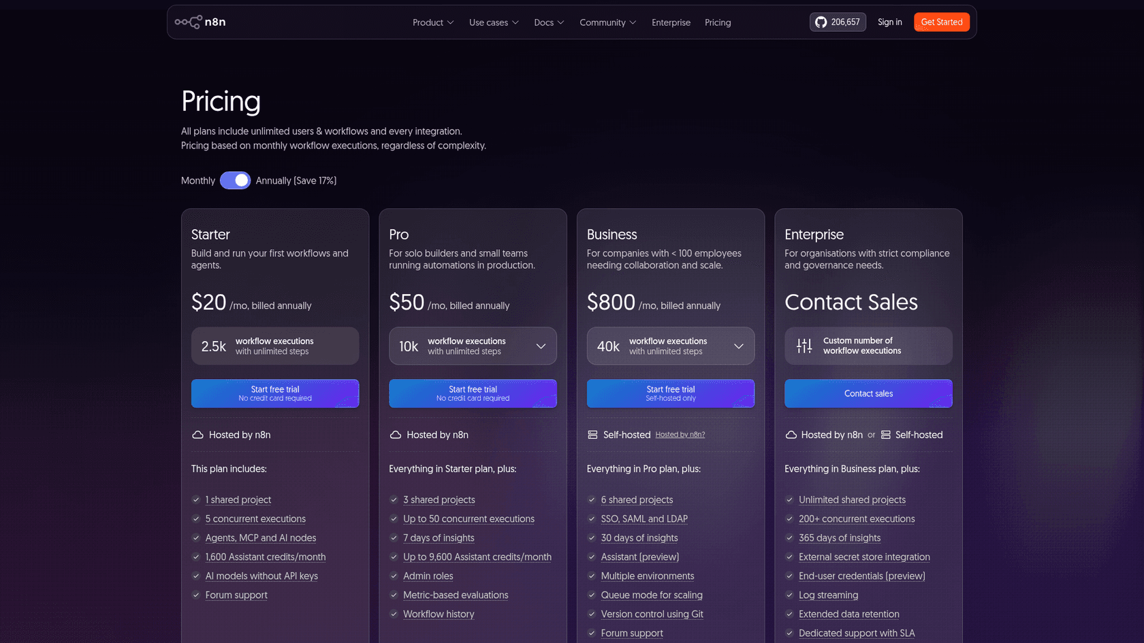
Task: Expand the Use cases menu
Action: pyautogui.click(x=494, y=22)
